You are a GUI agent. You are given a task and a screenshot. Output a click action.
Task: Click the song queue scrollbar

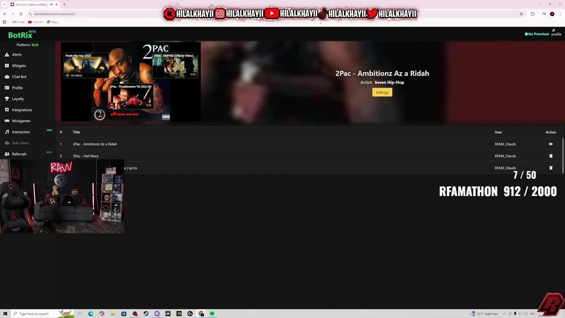[563, 155]
